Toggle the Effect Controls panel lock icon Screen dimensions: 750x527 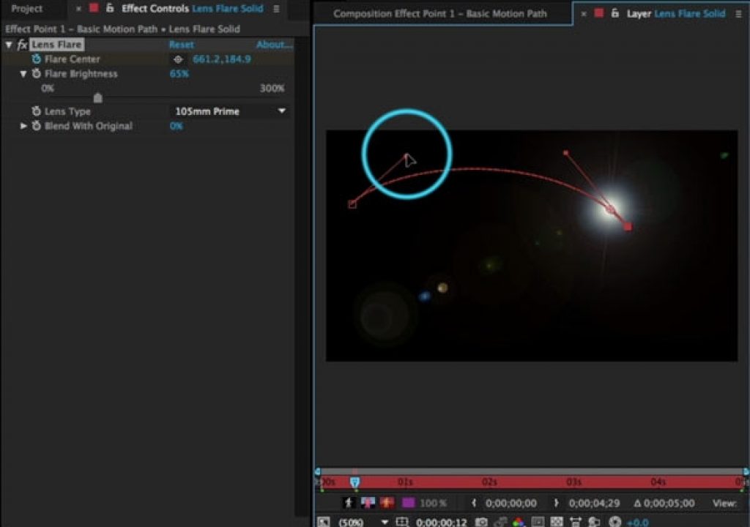pyautogui.click(x=110, y=8)
